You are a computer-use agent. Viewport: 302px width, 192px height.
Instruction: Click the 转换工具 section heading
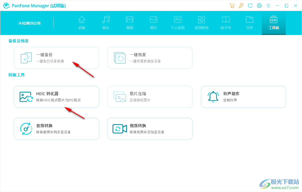click(17, 75)
